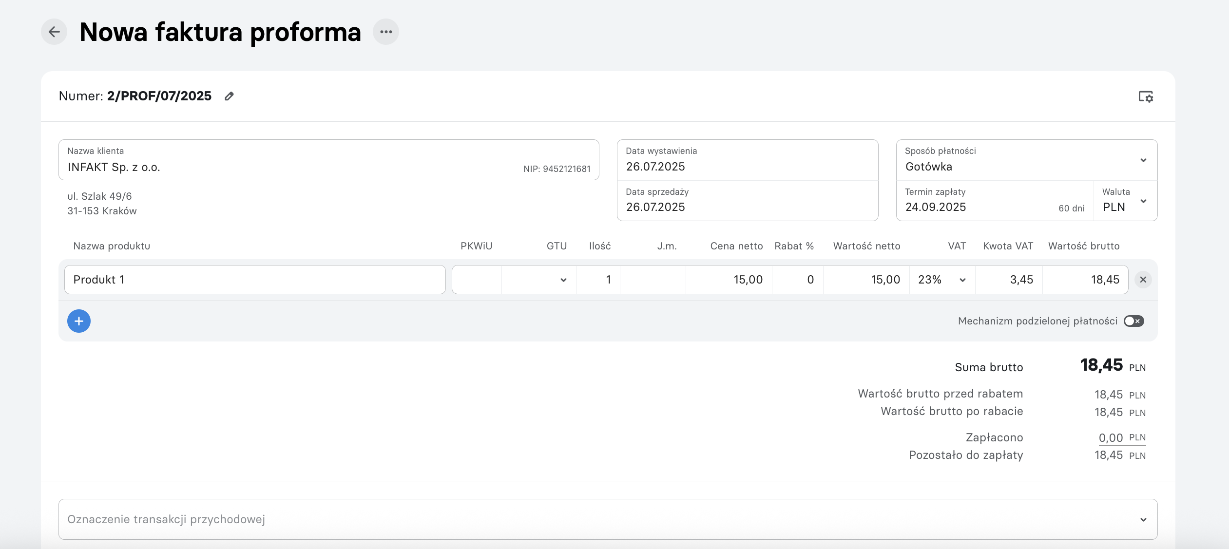
Task: Edit the Wartość netto field
Action: click(x=866, y=280)
